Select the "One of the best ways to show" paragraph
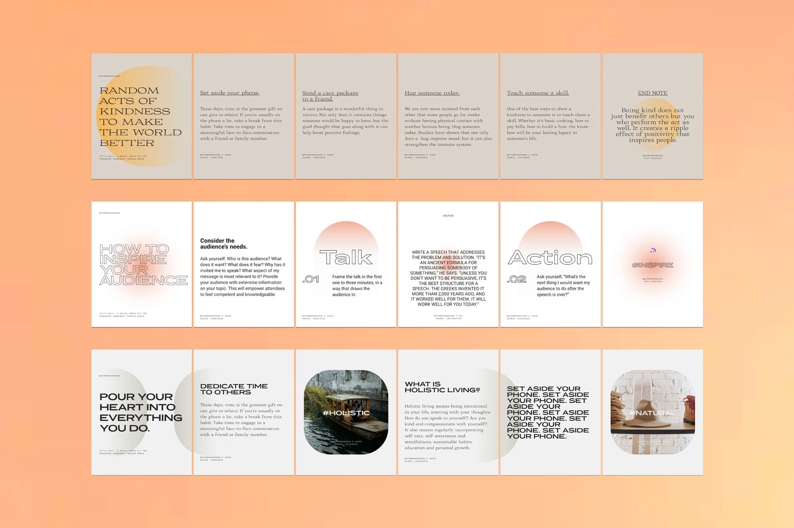 point(548,123)
